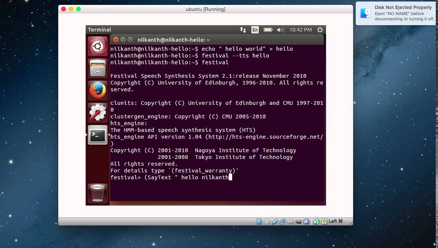The image size is (438, 248).
Task: Click VirtualBox USB devices status icon
Action: [x=275, y=221]
